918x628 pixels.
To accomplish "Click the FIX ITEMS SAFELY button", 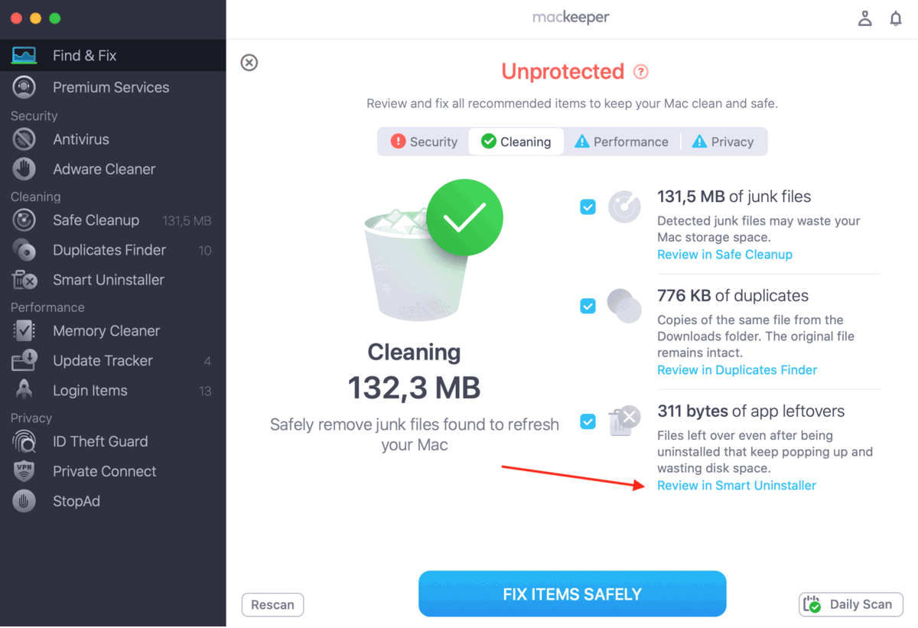I will [x=572, y=594].
